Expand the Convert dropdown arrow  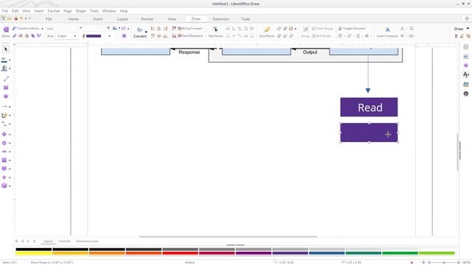146,32
